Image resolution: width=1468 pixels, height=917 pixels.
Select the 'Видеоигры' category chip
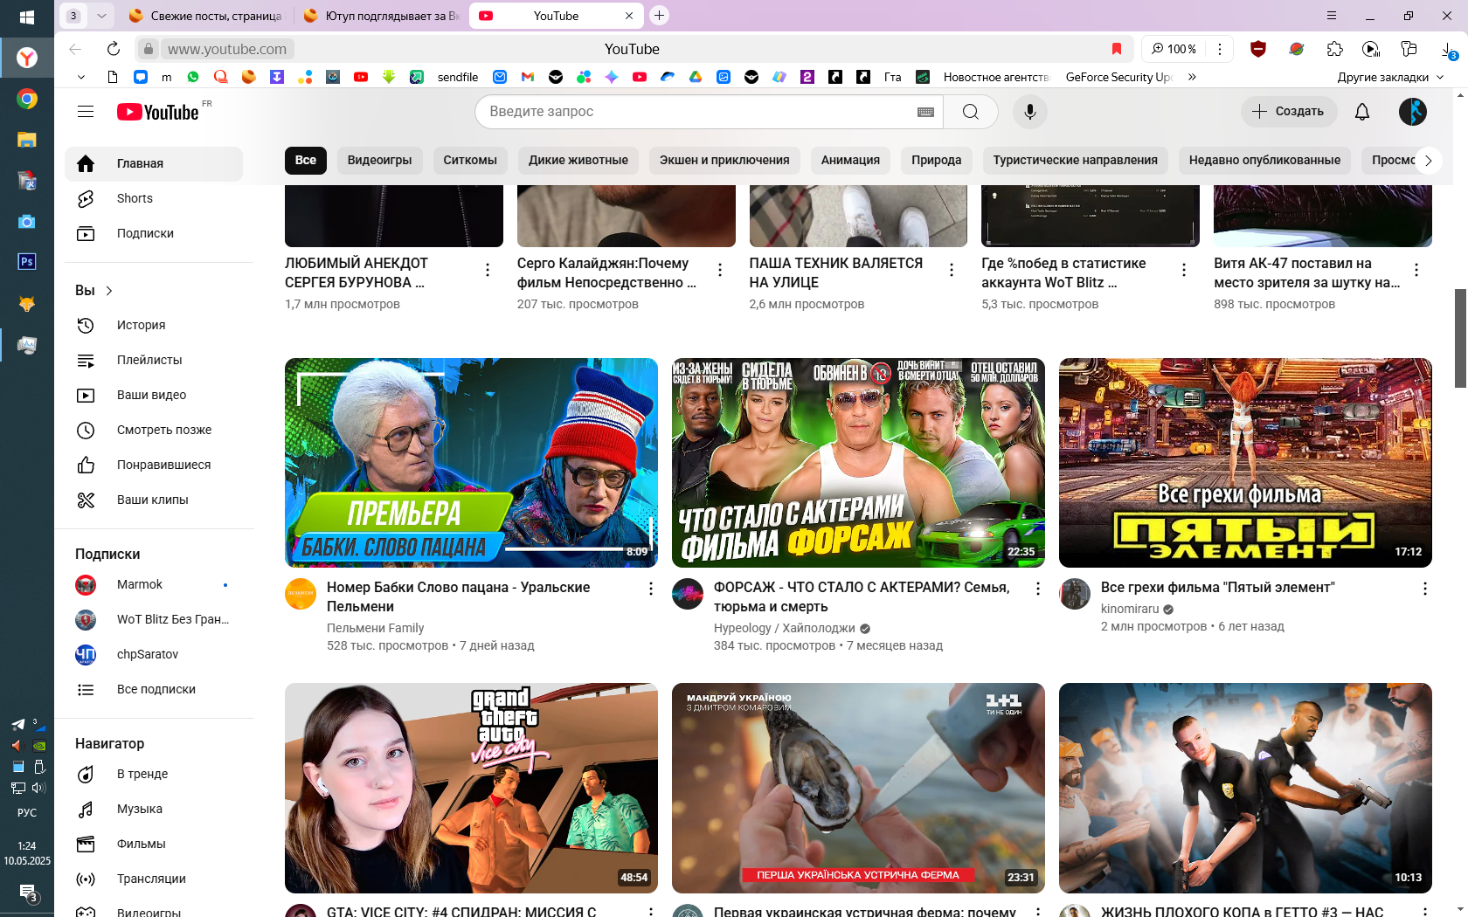(379, 160)
